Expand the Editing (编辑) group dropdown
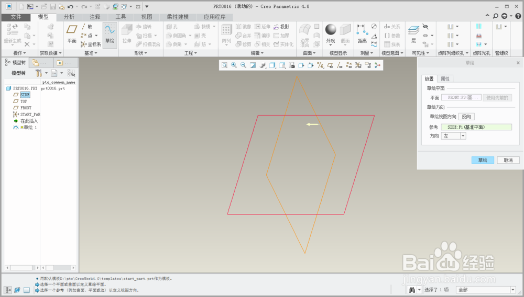 (257, 53)
